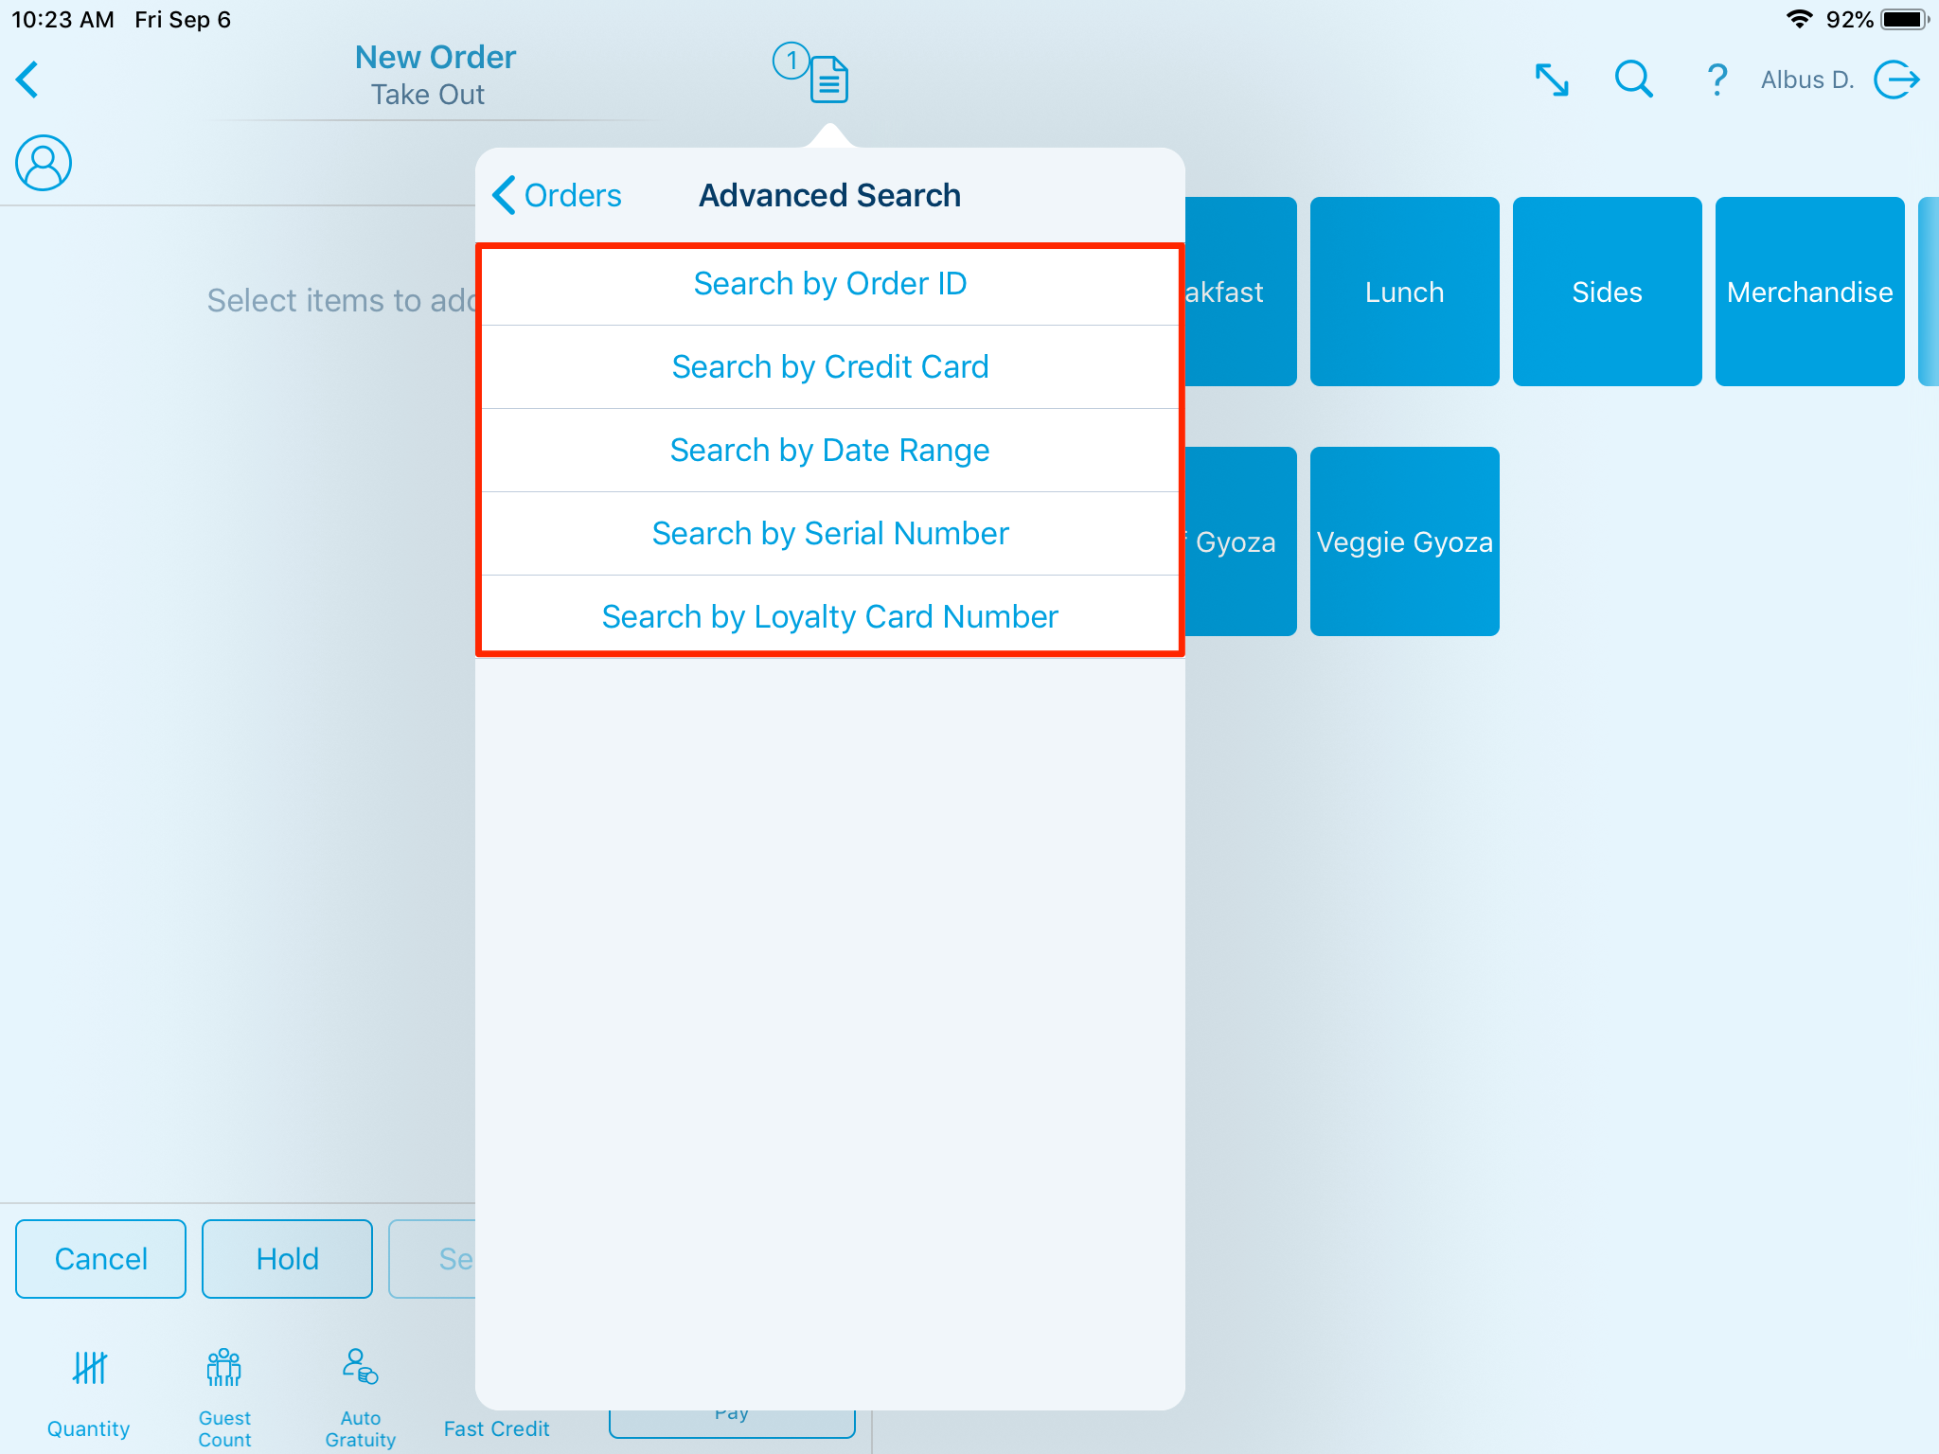Go back using top-left chevron
1939x1454 pixels.
tap(28, 80)
